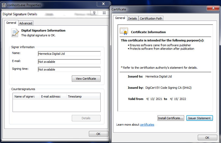Click 'Protects software from alteration after publication' line
The image size is (221, 143).
pos(162,49)
